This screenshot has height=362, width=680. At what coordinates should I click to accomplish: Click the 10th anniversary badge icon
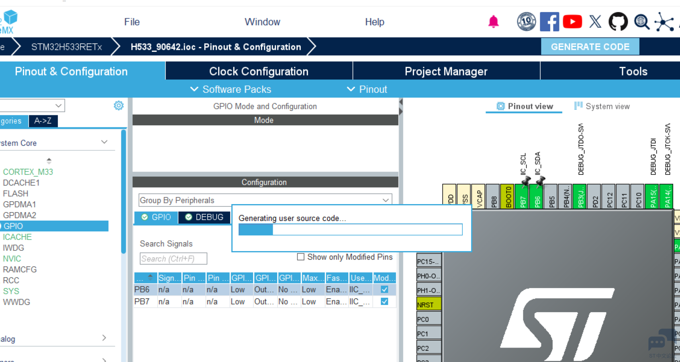[526, 22]
